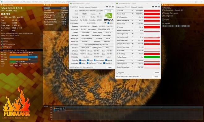Click the BIOS export share icon
The height and width of the screenshot is (122, 204).
pos(105,23)
